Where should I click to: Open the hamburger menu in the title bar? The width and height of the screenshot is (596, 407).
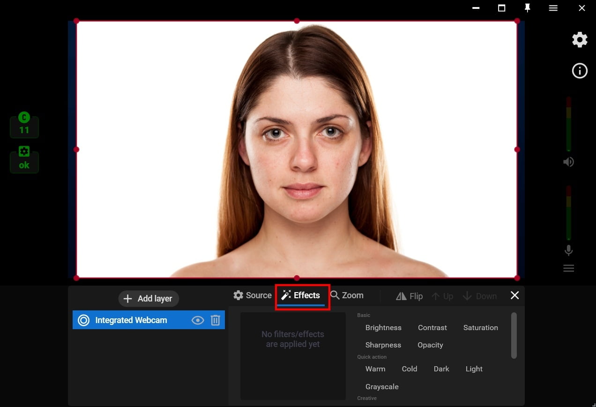553,8
